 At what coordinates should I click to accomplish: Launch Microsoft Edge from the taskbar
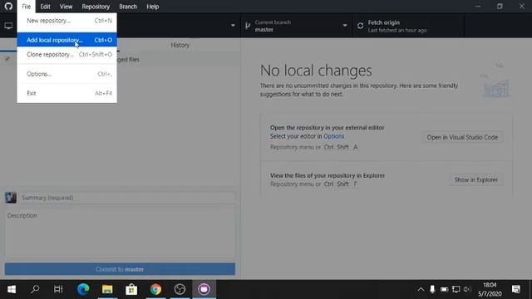(x=83, y=289)
